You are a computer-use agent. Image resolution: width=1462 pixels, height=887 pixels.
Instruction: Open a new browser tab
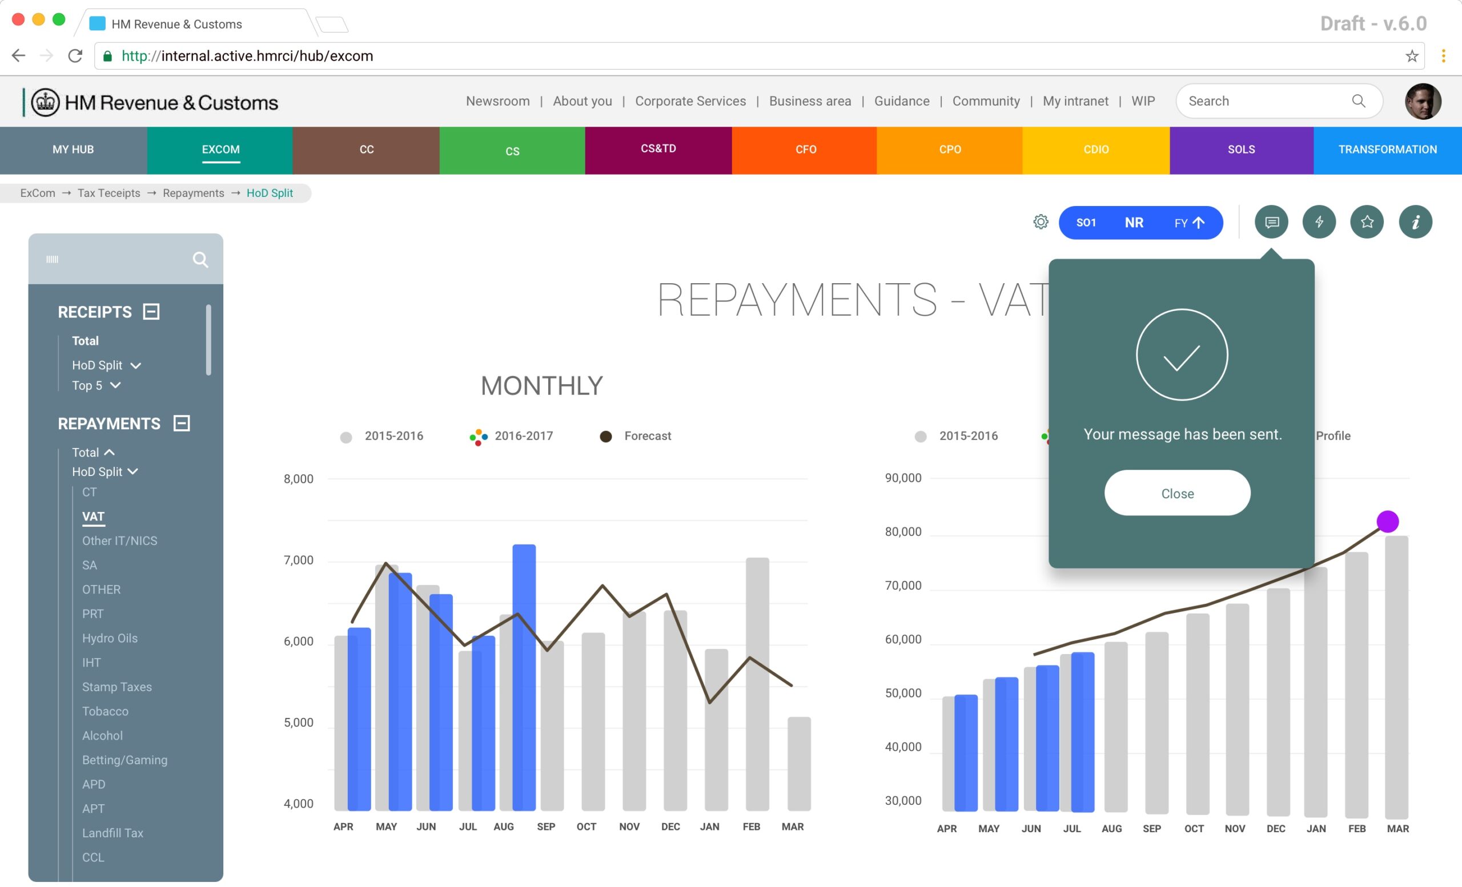(x=332, y=25)
